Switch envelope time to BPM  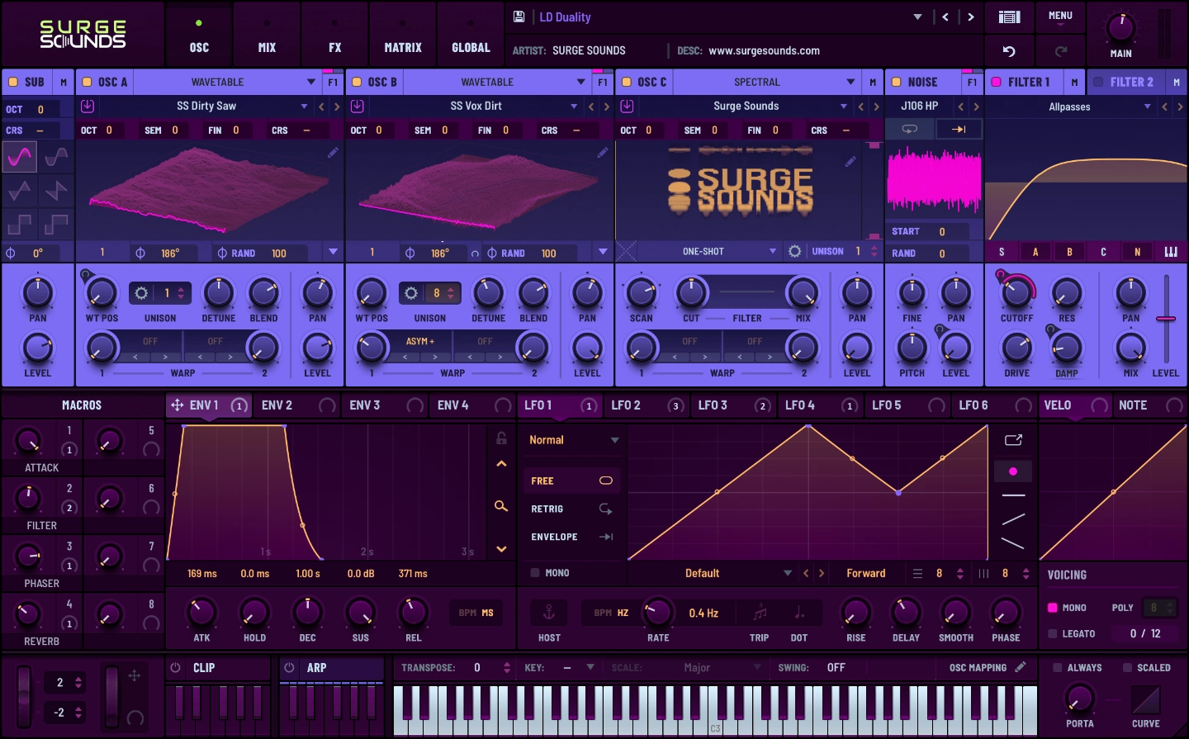tap(467, 613)
